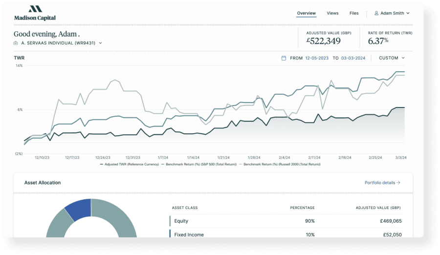The image size is (440, 255).
Task: Click the 12/10/23 x-axis date label
Action: click(x=42, y=158)
